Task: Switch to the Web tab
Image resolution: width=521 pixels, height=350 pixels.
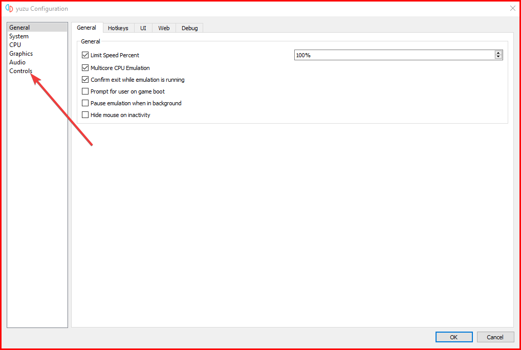Action: click(x=164, y=28)
